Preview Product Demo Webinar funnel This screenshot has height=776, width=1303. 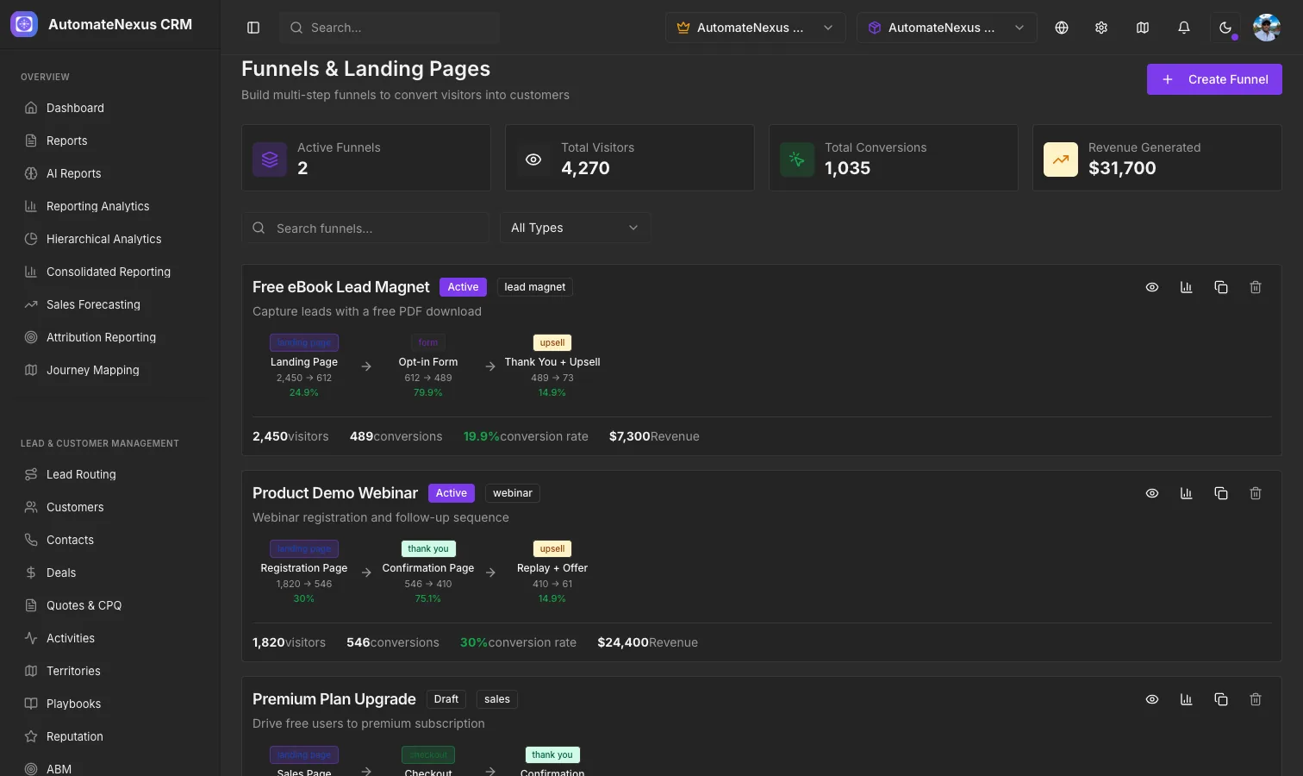pyautogui.click(x=1152, y=493)
